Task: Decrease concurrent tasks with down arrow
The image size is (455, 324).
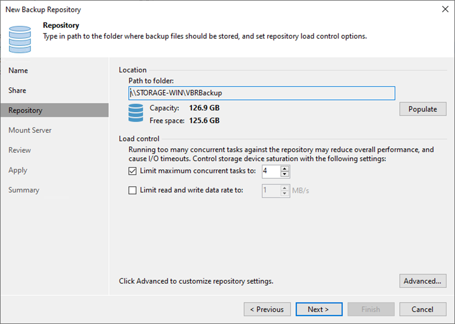Action: click(x=285, y=174)
